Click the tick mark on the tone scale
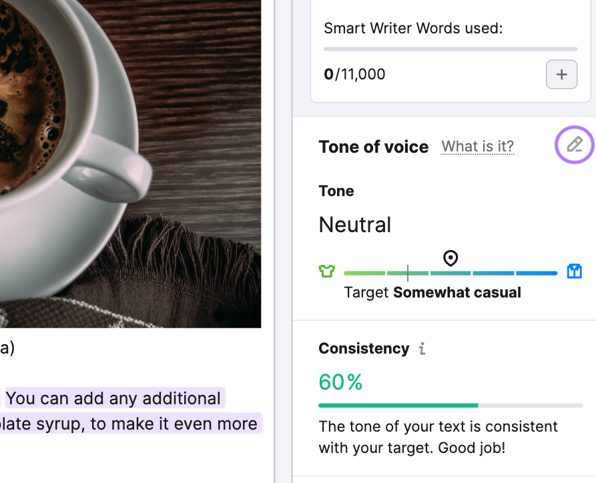Screen dimensions: 596x483 tap(407, 272)
